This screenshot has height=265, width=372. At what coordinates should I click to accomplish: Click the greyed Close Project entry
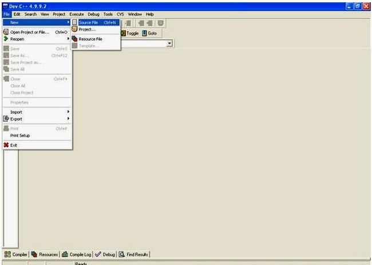pyautogui.click(x=37, y=93)
